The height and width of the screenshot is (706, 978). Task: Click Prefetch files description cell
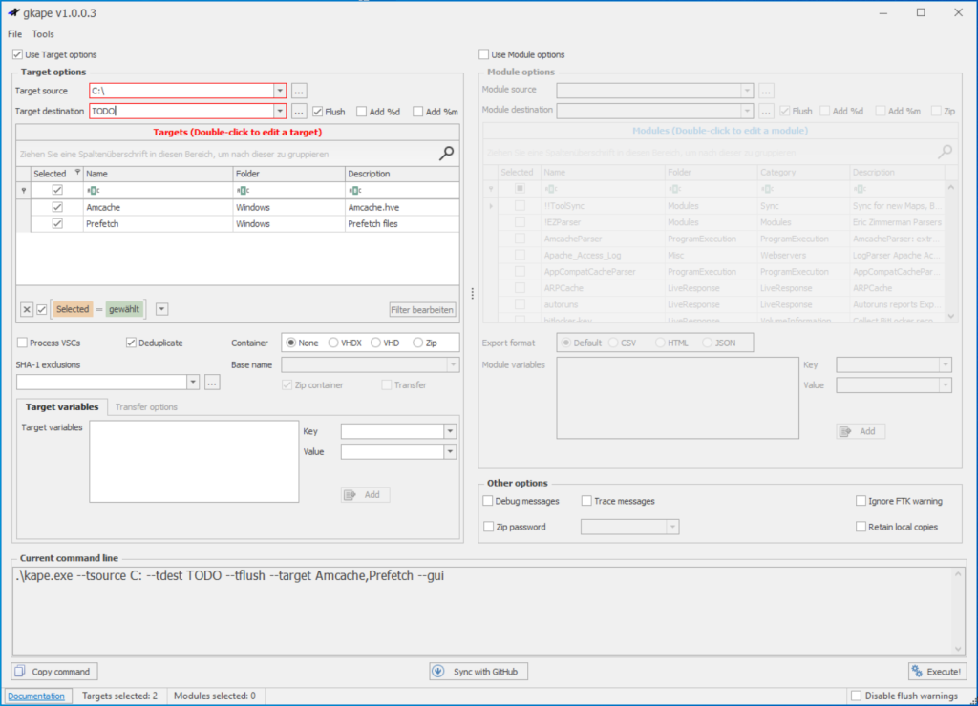click(x=402, y=223)
